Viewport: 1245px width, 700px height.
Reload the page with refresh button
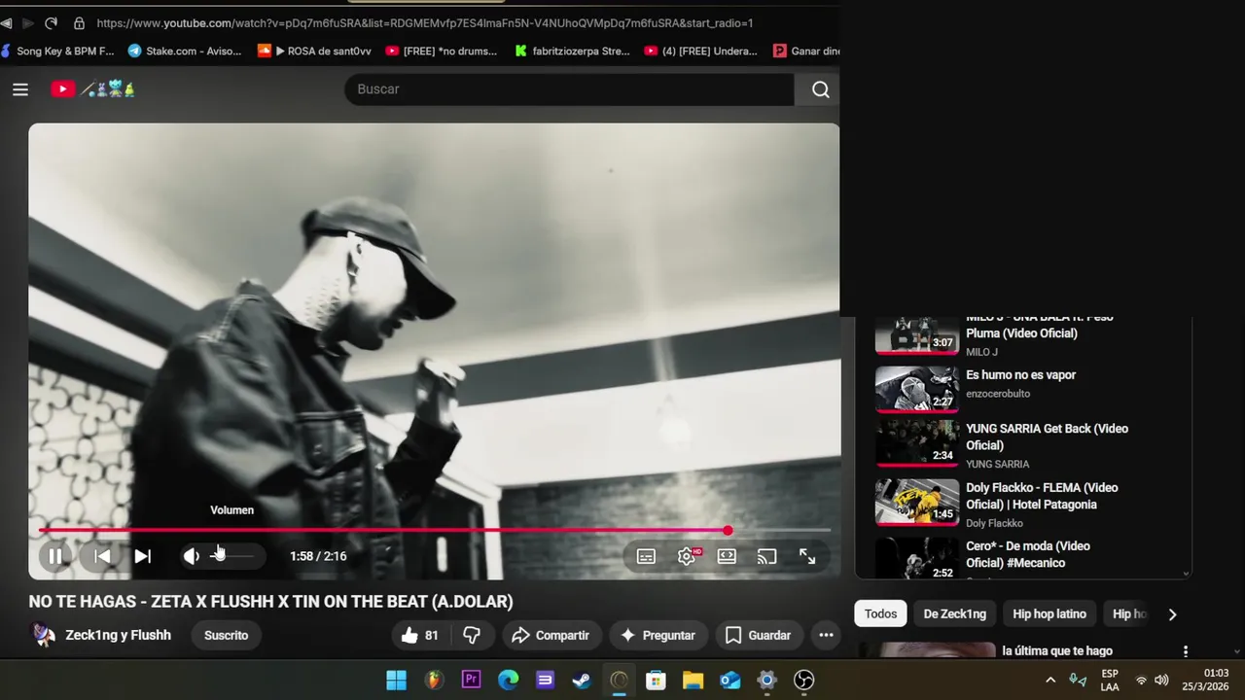point(51,22)
